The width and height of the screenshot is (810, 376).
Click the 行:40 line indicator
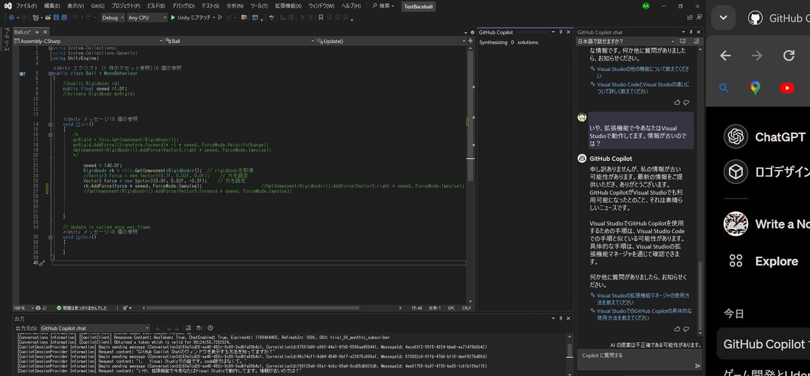[x=416, y=308]
